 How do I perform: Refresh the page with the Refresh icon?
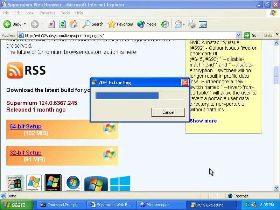tap(62, 24)
